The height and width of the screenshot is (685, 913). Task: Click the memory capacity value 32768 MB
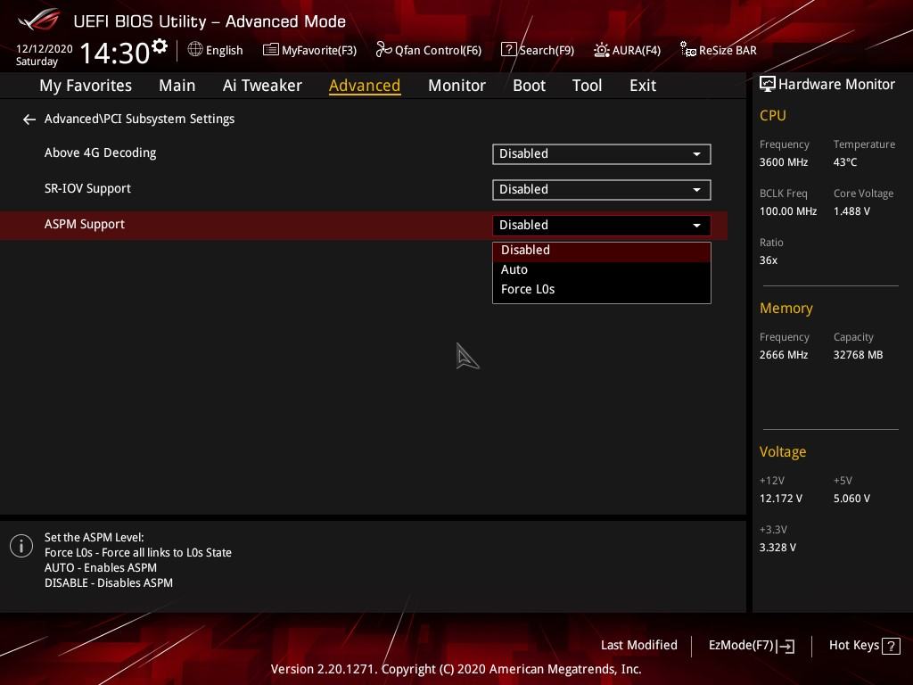858,355
